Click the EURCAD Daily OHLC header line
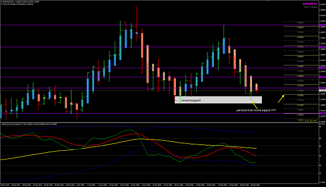 pos(21,2)
